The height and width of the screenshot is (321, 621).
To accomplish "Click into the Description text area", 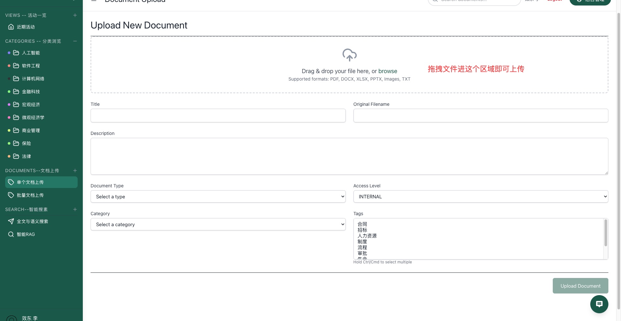I will pyautogui.click(x=349, y=156).
